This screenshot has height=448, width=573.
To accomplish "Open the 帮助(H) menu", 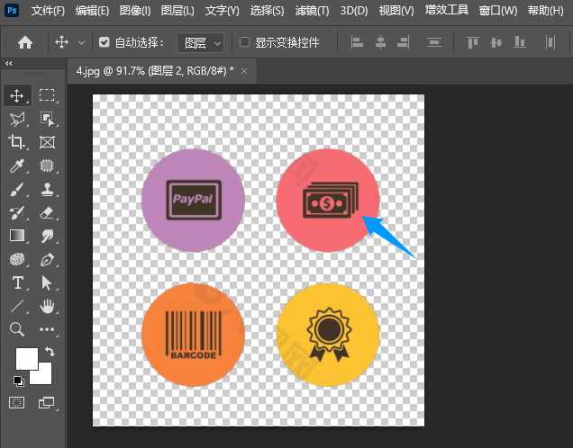I will (546, 11).
